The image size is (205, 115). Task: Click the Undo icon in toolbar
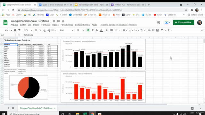6,30
